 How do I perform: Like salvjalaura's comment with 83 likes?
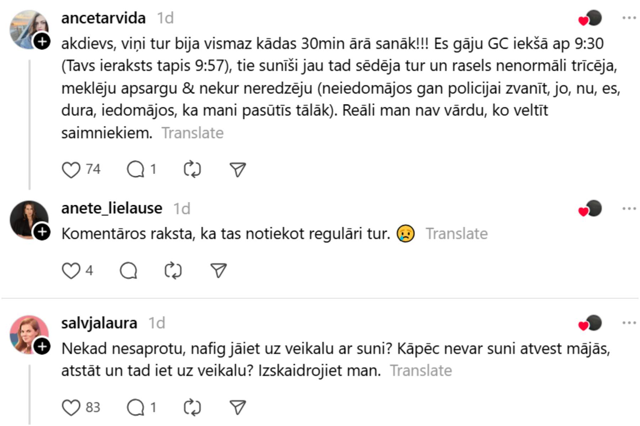point(71,408)
